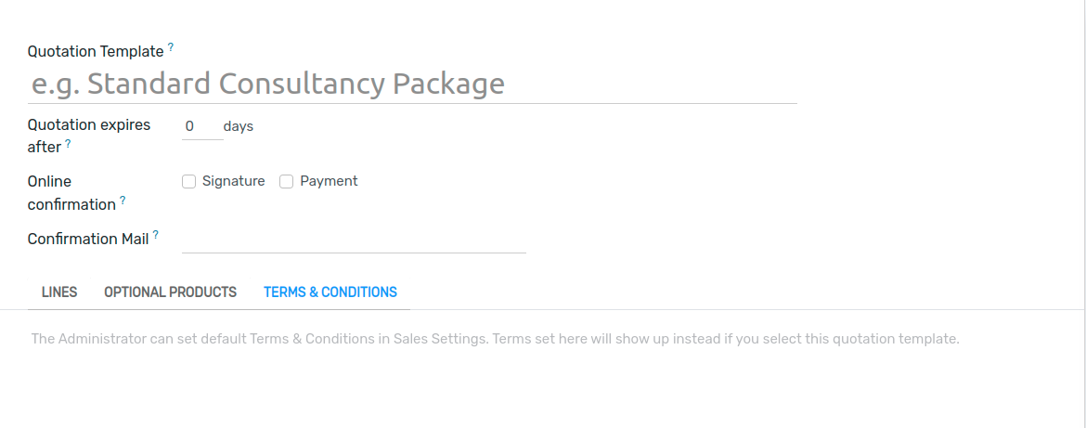This screenshot has width=1086, height=428.
Task: Select the Terms & Conditions tab
Action: pos(330,292)
